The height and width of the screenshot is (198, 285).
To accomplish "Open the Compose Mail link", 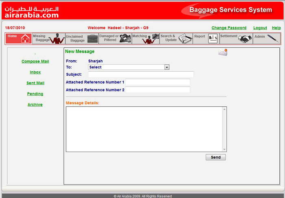I will pos(35,62).
